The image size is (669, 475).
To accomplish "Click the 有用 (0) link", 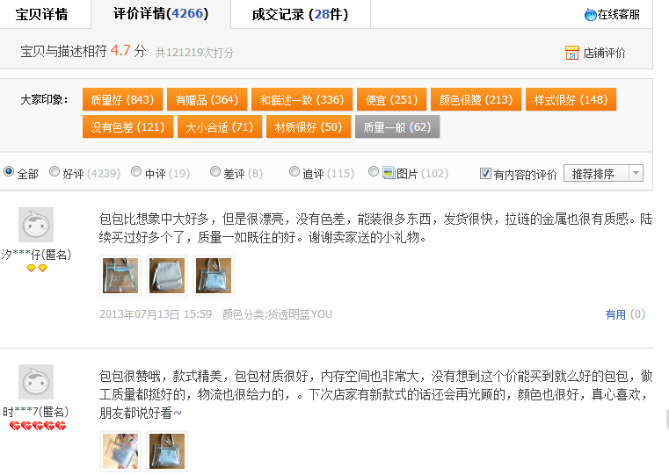I will tap(625, 314).
